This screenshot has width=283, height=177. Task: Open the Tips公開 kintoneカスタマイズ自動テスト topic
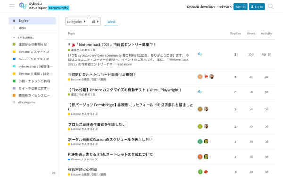pos(125,90)
